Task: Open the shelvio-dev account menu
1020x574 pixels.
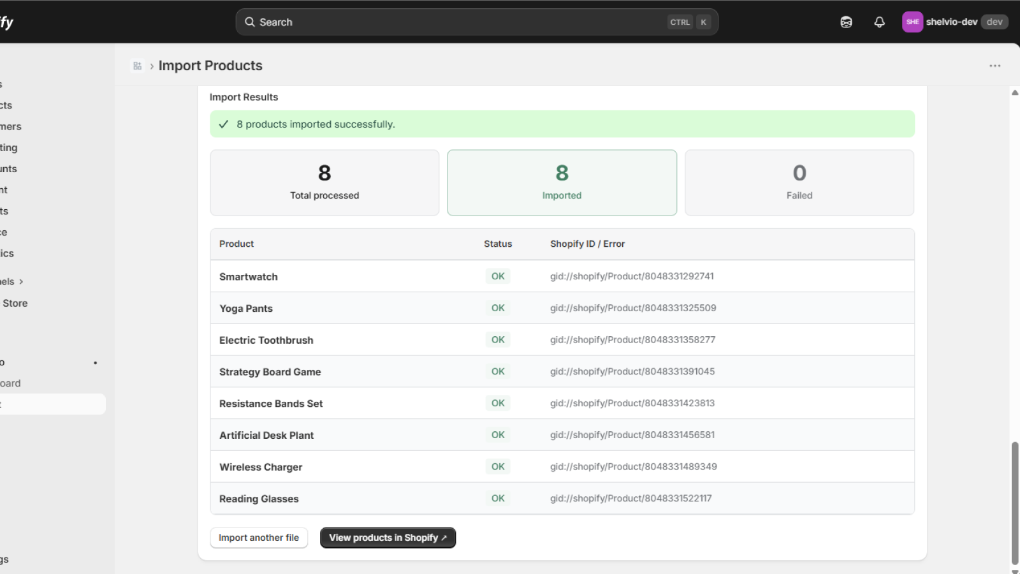Action: pos(955,22)
